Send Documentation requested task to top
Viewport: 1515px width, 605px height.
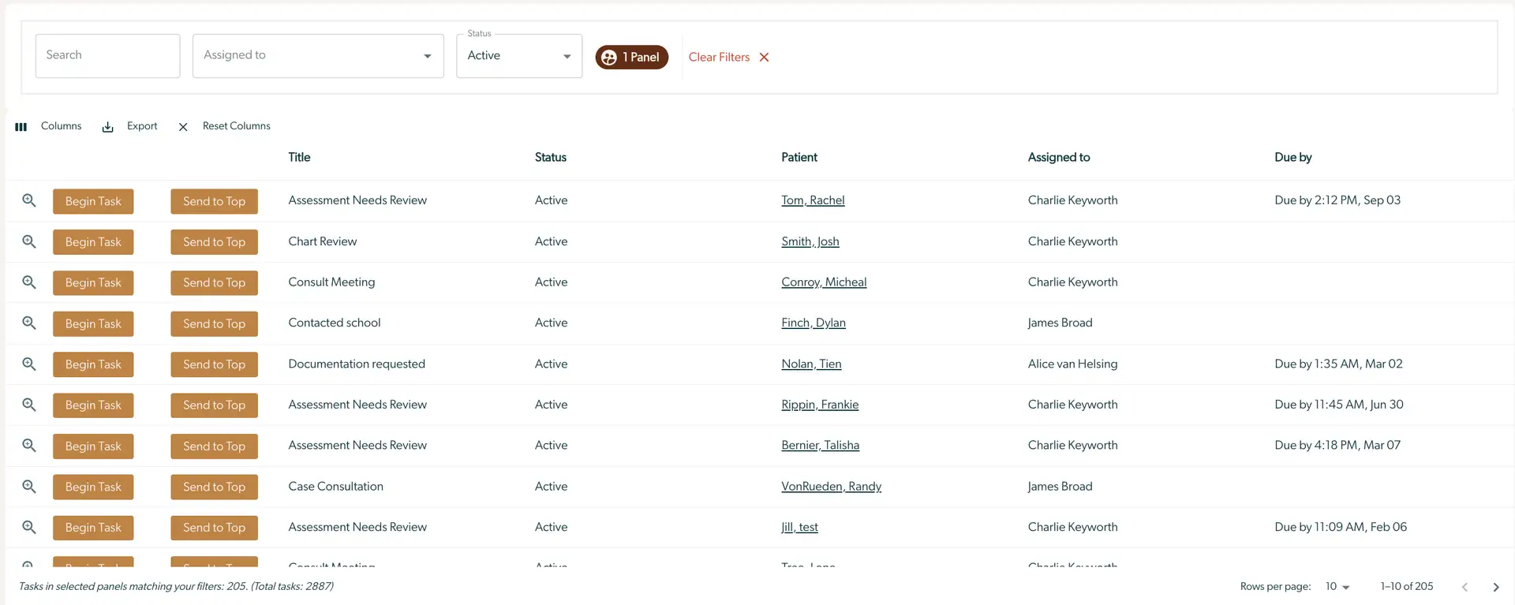point(214,364)
